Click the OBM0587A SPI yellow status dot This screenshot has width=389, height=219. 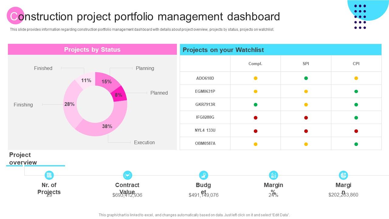306,144
